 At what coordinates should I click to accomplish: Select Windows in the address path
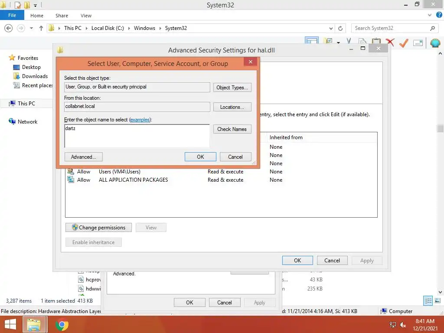point(144,28)
